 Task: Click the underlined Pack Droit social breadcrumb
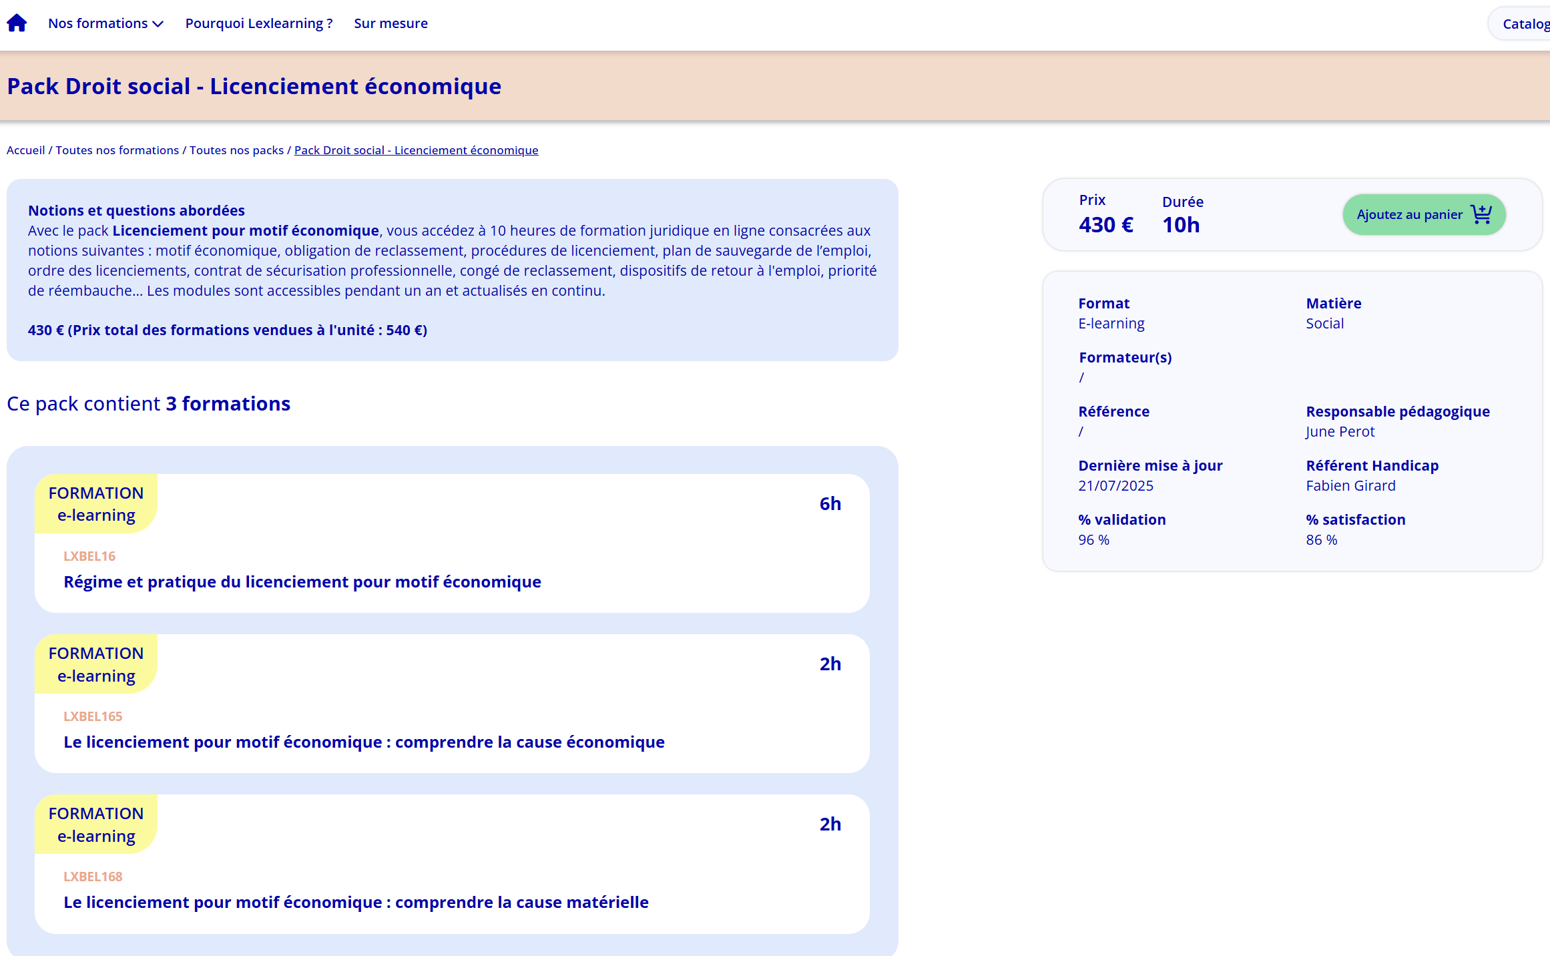pyautogui.click(x=416, y=150)
